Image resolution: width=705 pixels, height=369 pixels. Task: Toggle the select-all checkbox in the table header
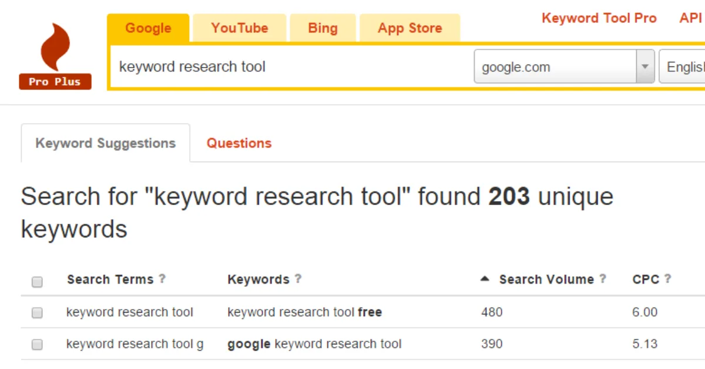point(37,282)
